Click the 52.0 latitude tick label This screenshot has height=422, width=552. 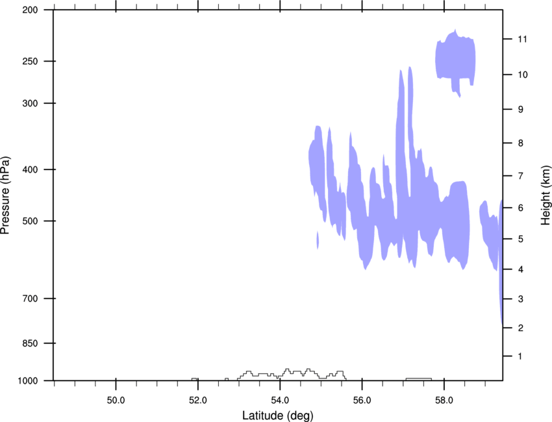point(198,401)
